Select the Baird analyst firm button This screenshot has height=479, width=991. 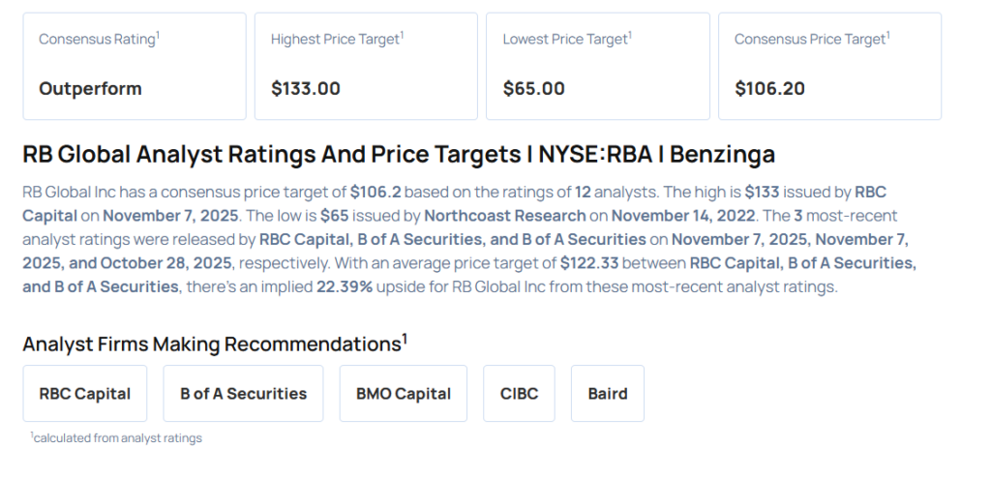click(x=608, y=394)
